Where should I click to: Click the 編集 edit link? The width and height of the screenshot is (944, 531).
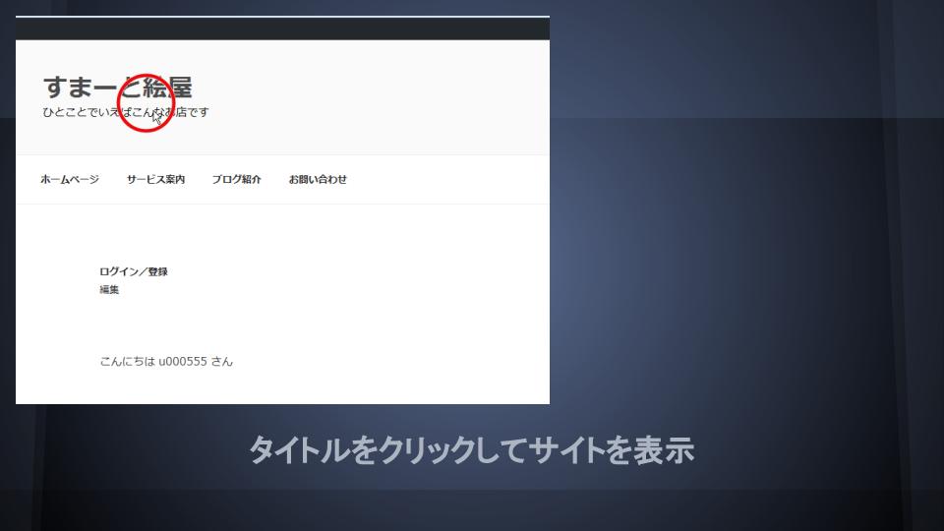(x=109, y=290)
